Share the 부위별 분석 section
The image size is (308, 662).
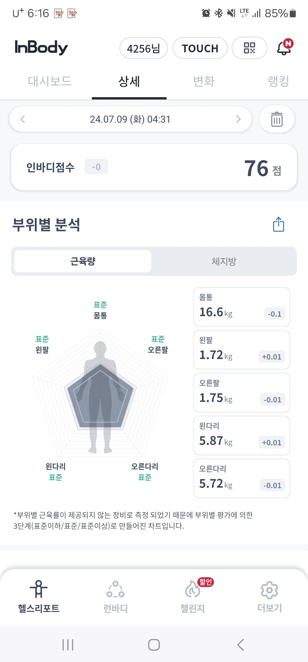click(x=279, y=224)
